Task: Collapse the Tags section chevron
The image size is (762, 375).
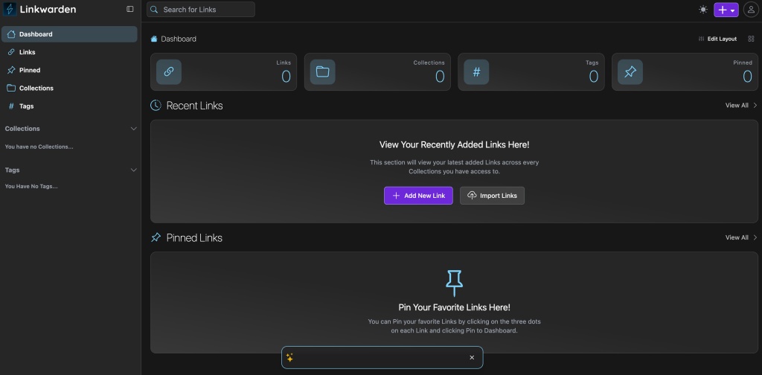Action: 134,170
